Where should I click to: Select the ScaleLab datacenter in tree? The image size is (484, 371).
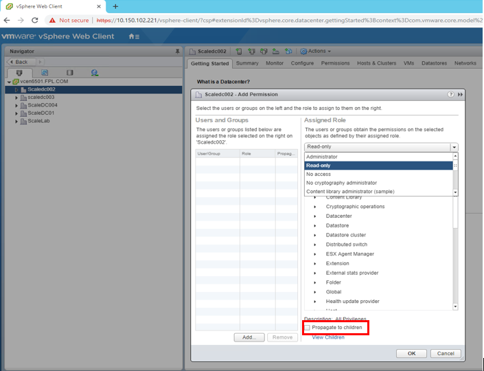click(38, 121)
